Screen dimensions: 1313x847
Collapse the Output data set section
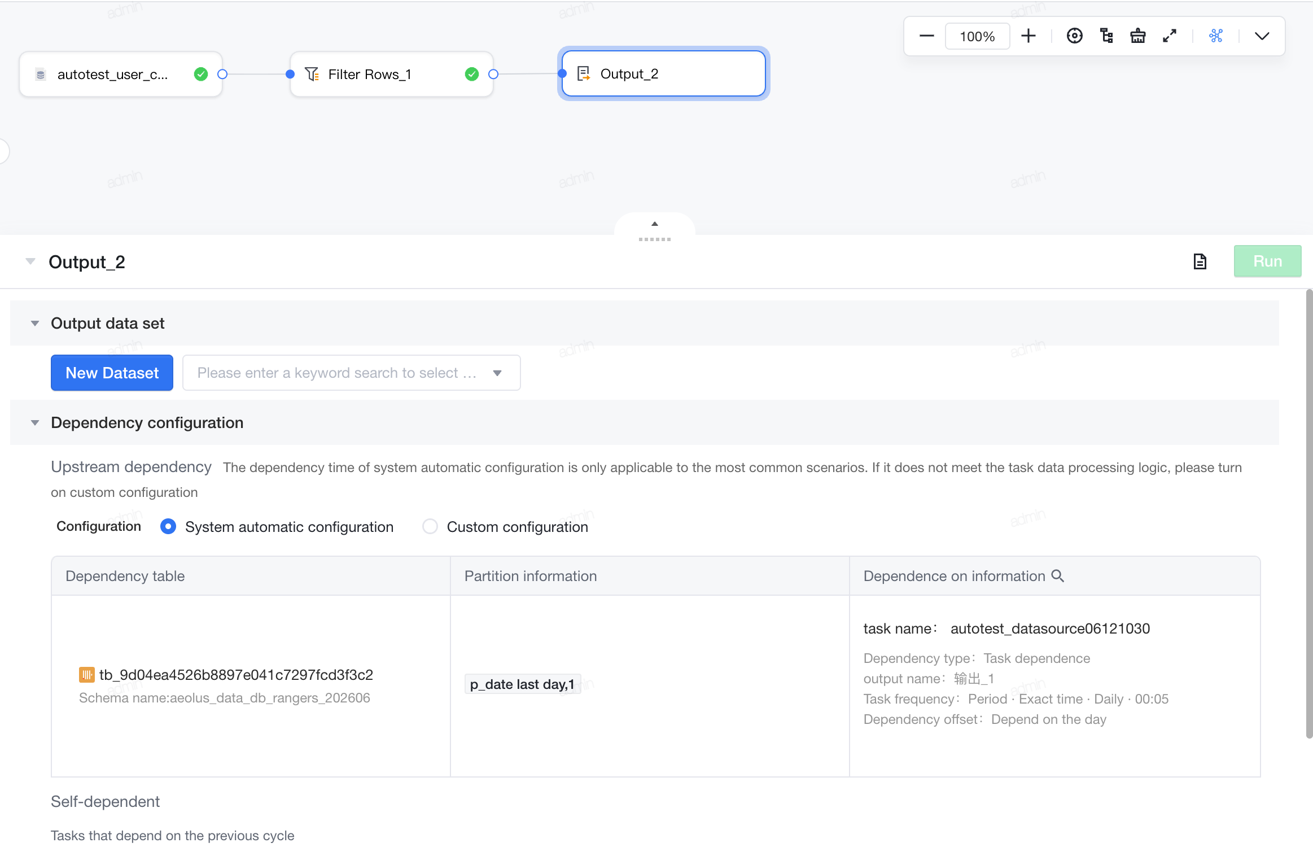(x=35, y=324)
